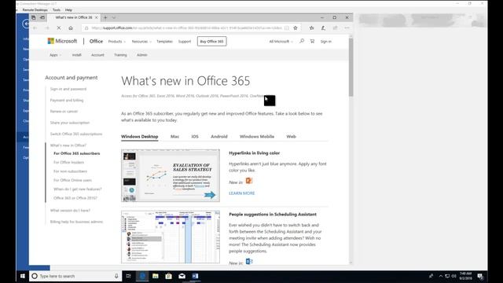Open Task View on the taskbar
This screenshot has height=283, width=503.
pyautogui.click(x=128, y=276)
